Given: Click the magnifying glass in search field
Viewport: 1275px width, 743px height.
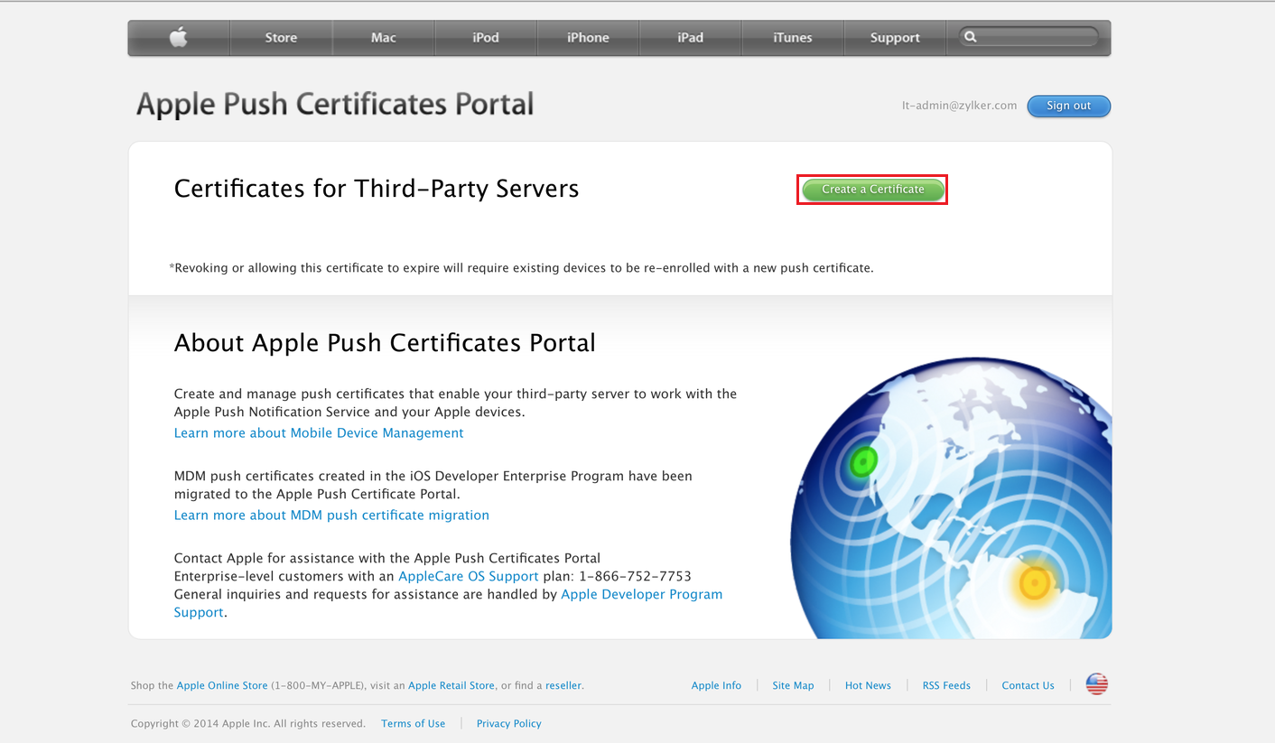Looking at the screenshot, I should point(970,36).
